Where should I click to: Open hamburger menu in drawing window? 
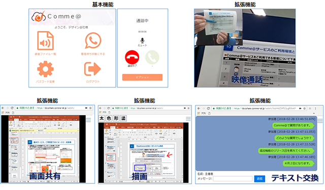tap(188, 119)
